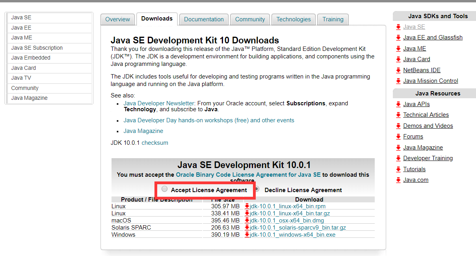
Task: Open the Technologies tab
Action: click(294, 19)
